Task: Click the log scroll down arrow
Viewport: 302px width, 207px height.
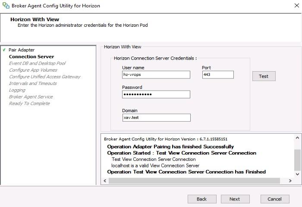Action: tap(297, 174)
